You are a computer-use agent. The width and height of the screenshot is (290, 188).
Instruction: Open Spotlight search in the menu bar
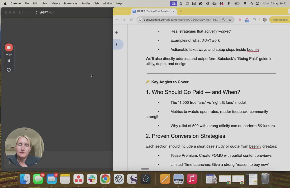tap(252, 3)
